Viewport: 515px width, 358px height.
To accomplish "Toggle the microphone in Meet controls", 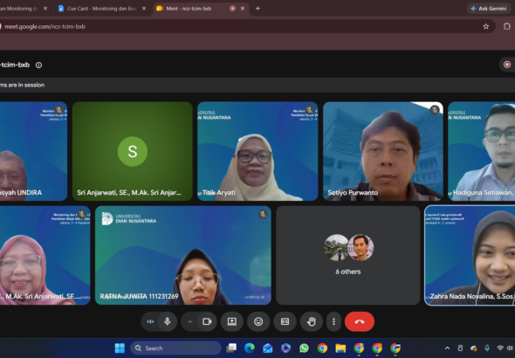I will coord(168,321).
